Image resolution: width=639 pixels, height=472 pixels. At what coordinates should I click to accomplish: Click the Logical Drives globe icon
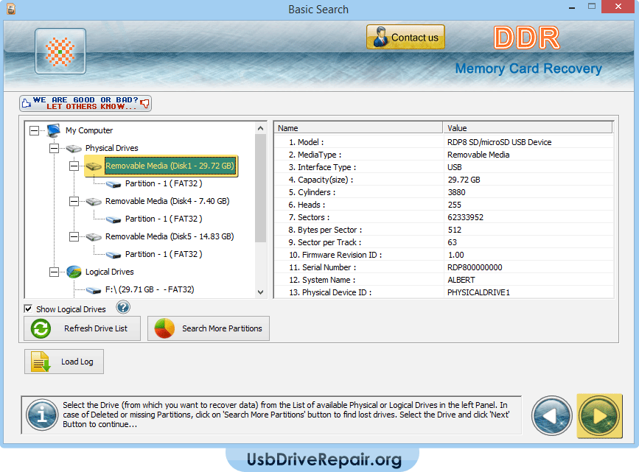click(74, 272)
